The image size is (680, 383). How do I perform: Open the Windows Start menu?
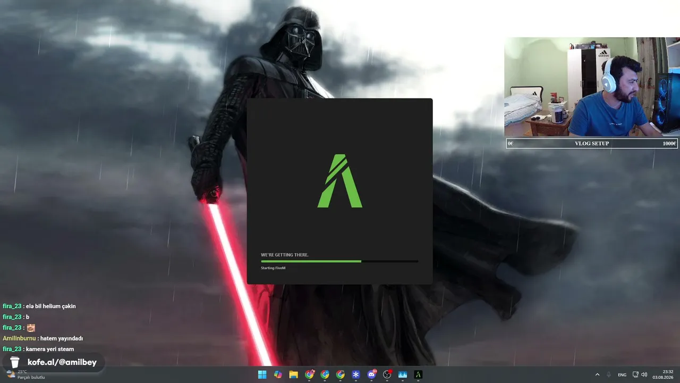pyautogui.click(x=262, y=374)
